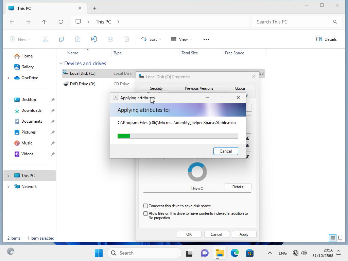348x261 pixels.
Task: Expand the OneDrive tree node
Action: (8, 78)
